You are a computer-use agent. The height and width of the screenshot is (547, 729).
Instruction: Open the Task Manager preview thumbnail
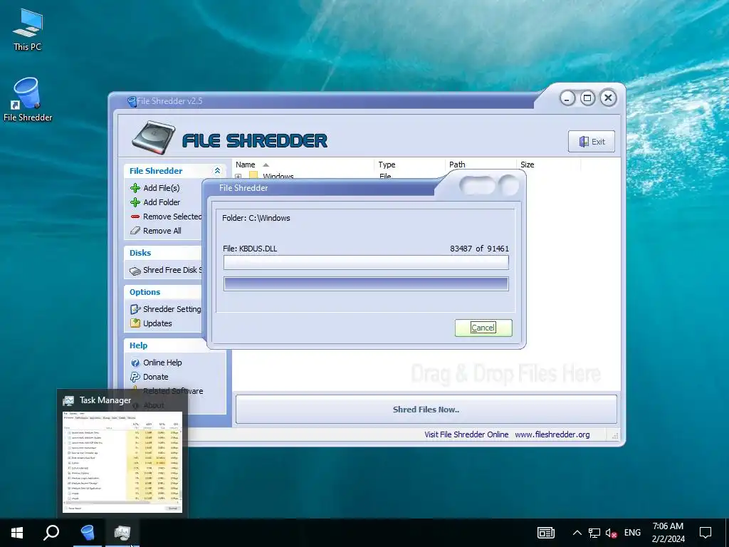tap(122, 462)
